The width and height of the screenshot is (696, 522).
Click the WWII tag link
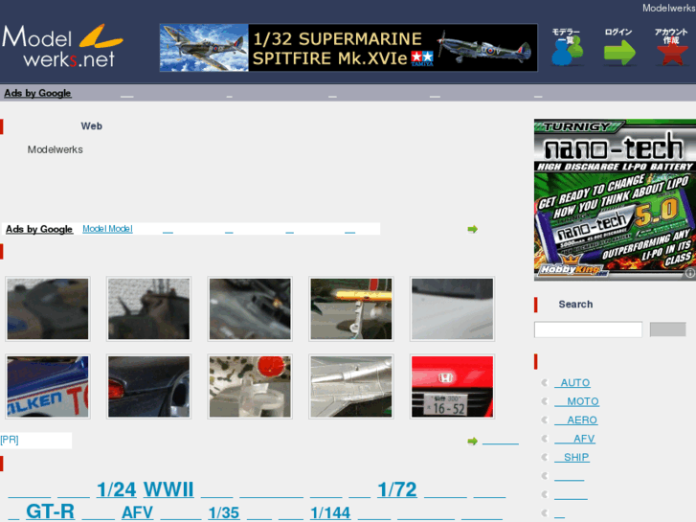tap(168, 489)
